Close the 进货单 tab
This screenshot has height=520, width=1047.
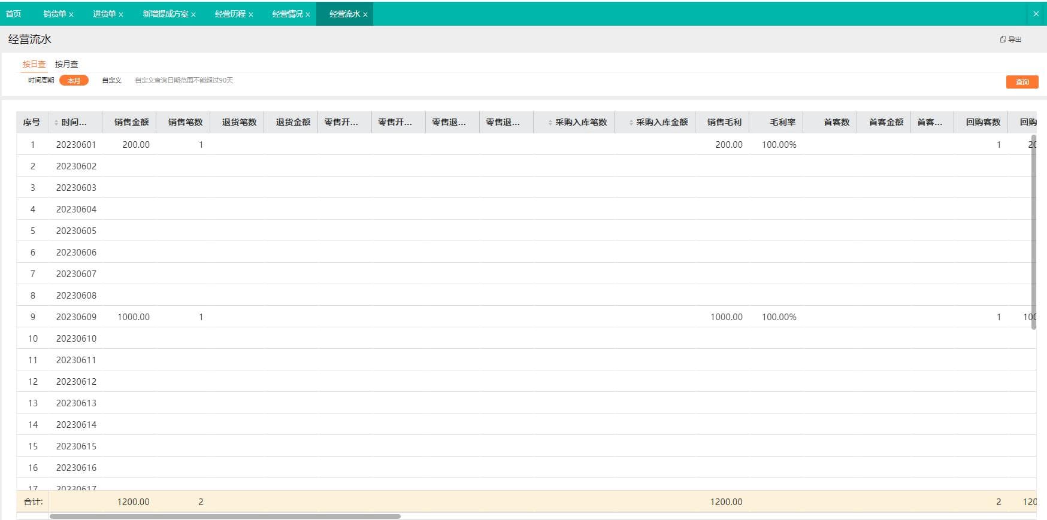(121, 14)
